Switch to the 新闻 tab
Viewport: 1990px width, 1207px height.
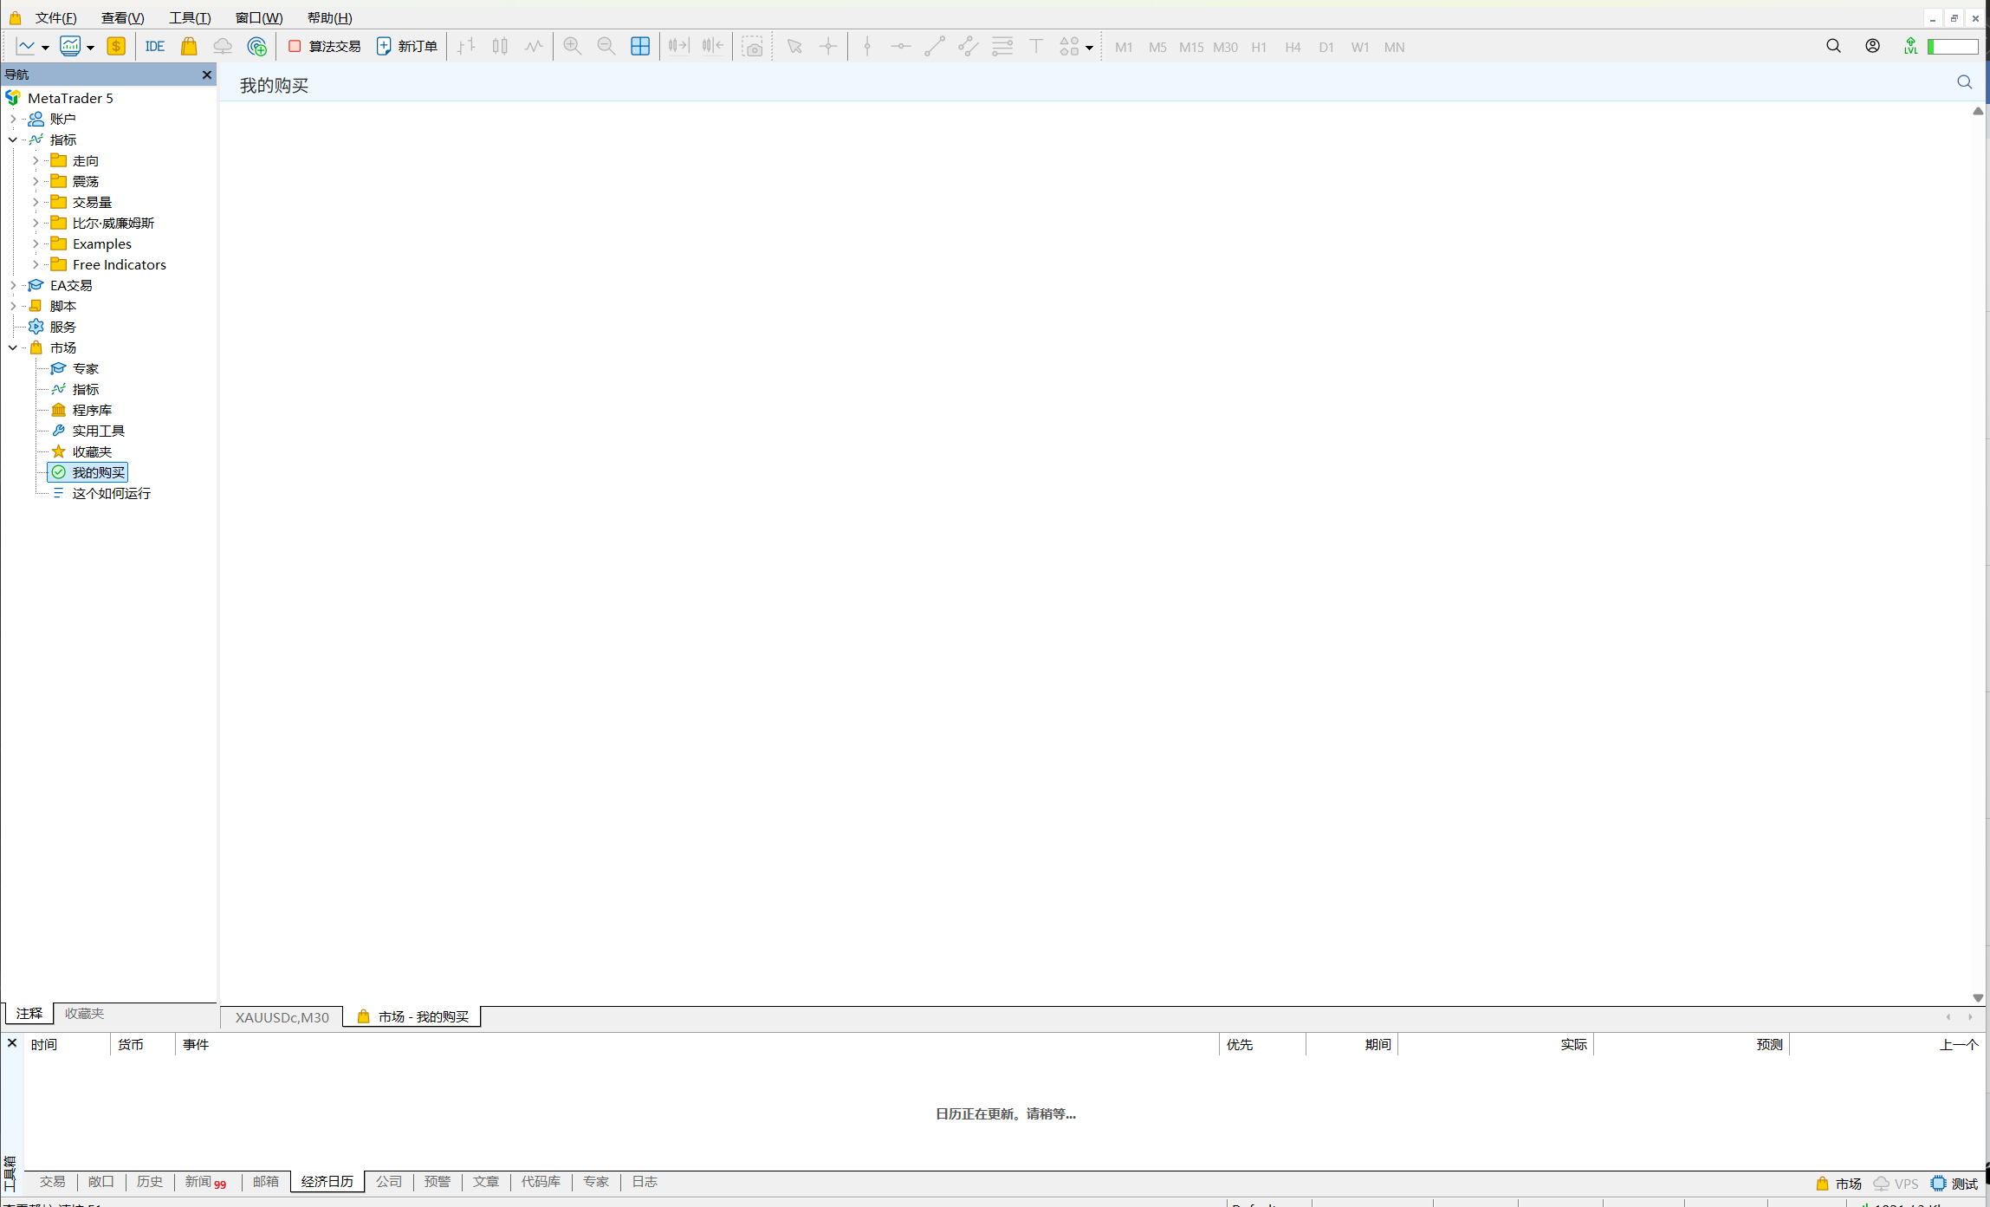[198, 1181]
